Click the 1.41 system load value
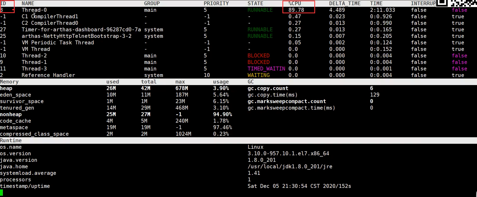 pyautogui.click(x=254, y=173)
